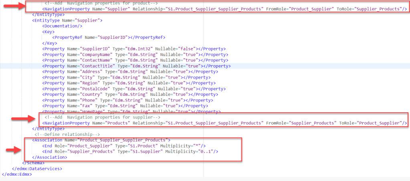The width and height of the screenshot is (410, 181).
Task: Click the highlighted ContactTitle property line
Action: (136, 66)
